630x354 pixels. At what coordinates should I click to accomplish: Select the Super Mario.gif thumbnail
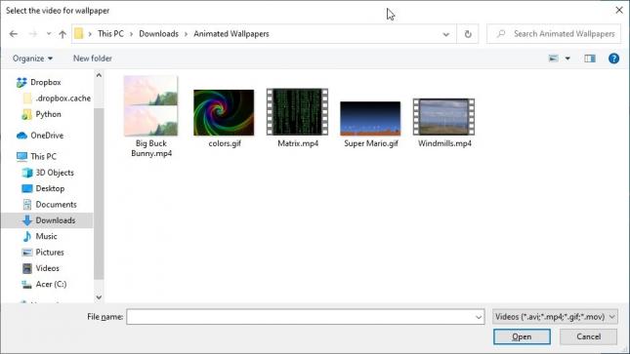pos(370,118)
